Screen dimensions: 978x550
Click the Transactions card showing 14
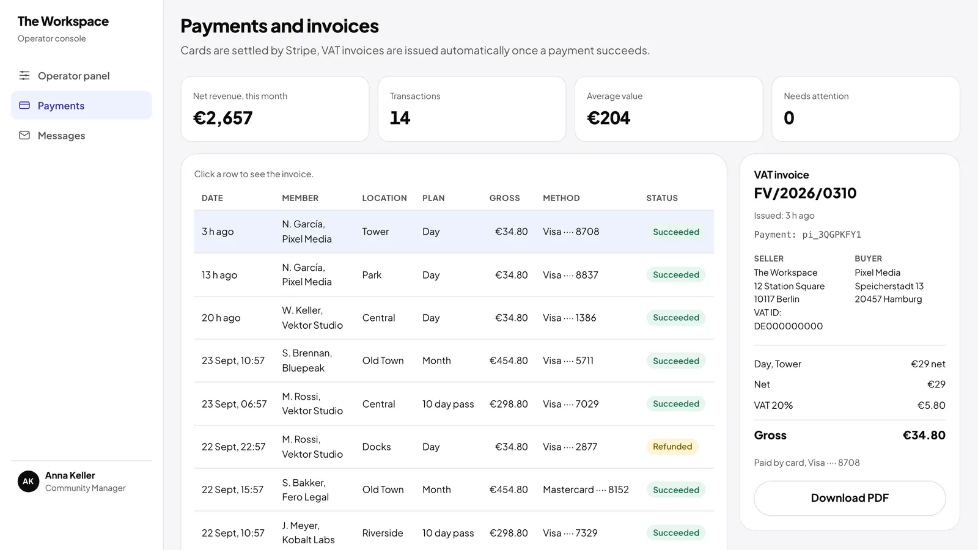pos(472,109)
